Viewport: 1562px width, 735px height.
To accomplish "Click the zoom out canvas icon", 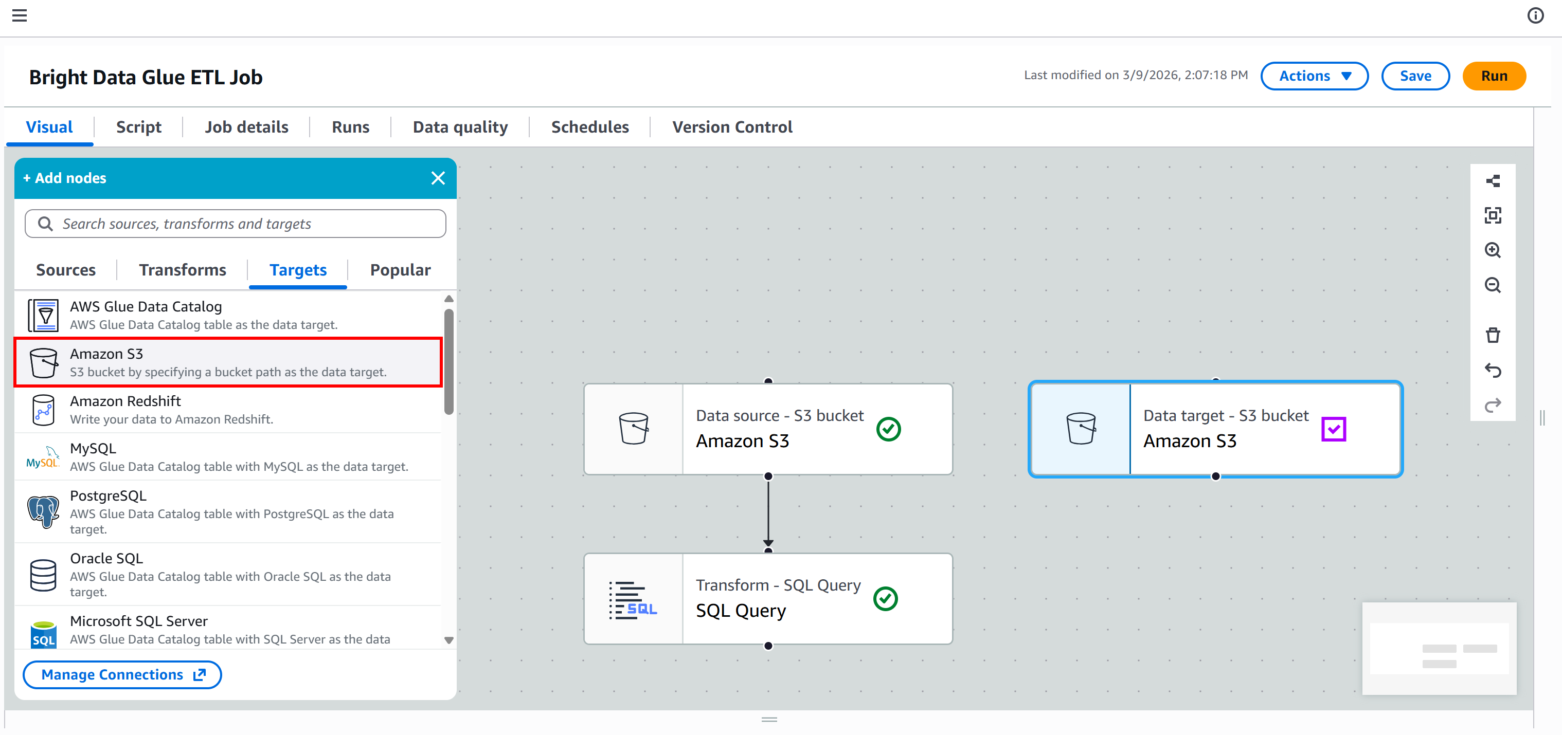I will click(1492, 285).
